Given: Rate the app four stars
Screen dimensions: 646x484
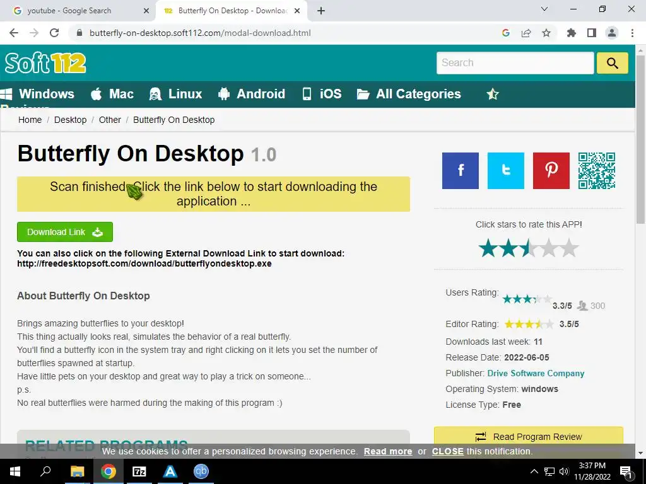Looking at the screenshot, I should click(549, 248).
